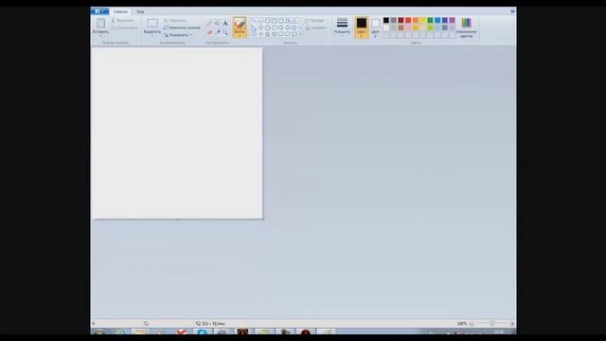The image size is (606, 341).
Task: Pick the dark red color swatch
Action: coord(401,20)
